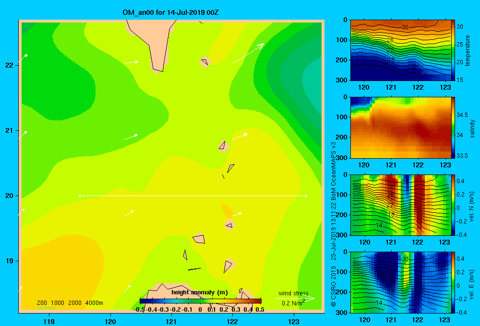
Task: Click longitude label 119 on main map
Action: [49, 321]
